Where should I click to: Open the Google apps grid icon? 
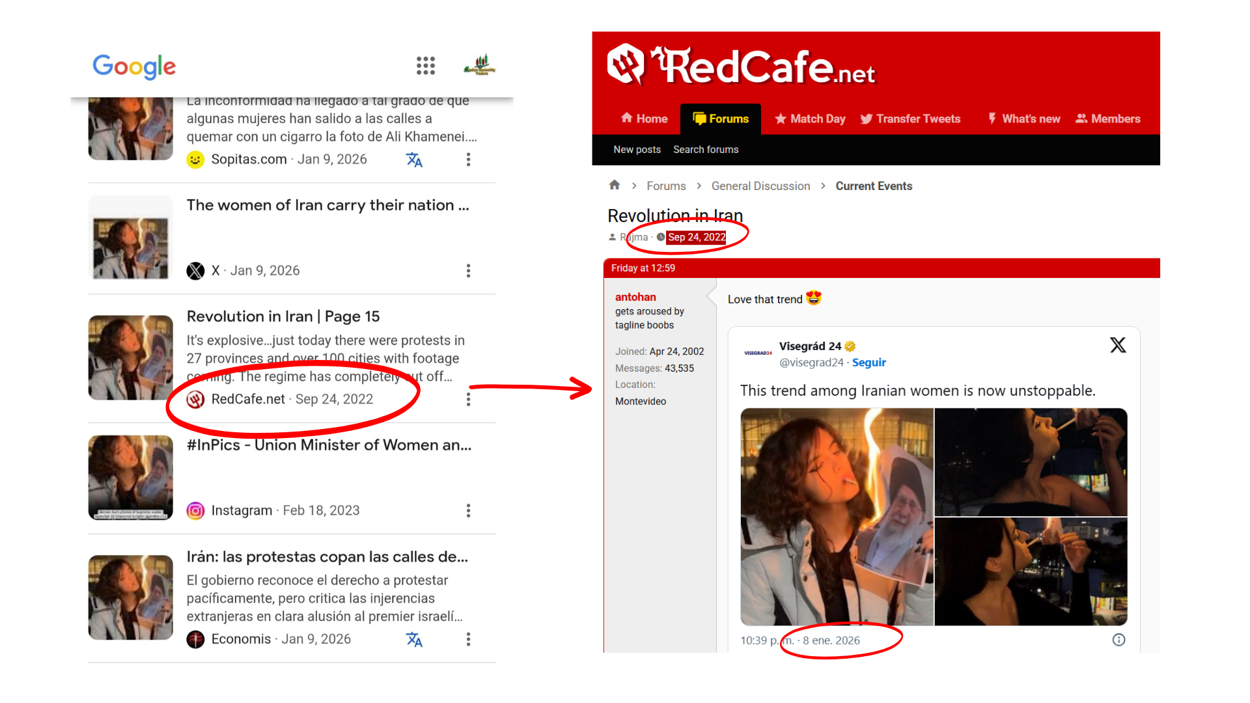[425, 65]
